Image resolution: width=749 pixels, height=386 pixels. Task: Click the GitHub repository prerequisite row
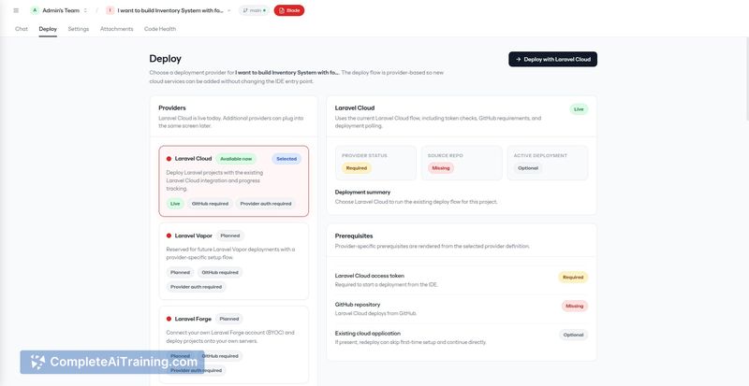(462, 308)
